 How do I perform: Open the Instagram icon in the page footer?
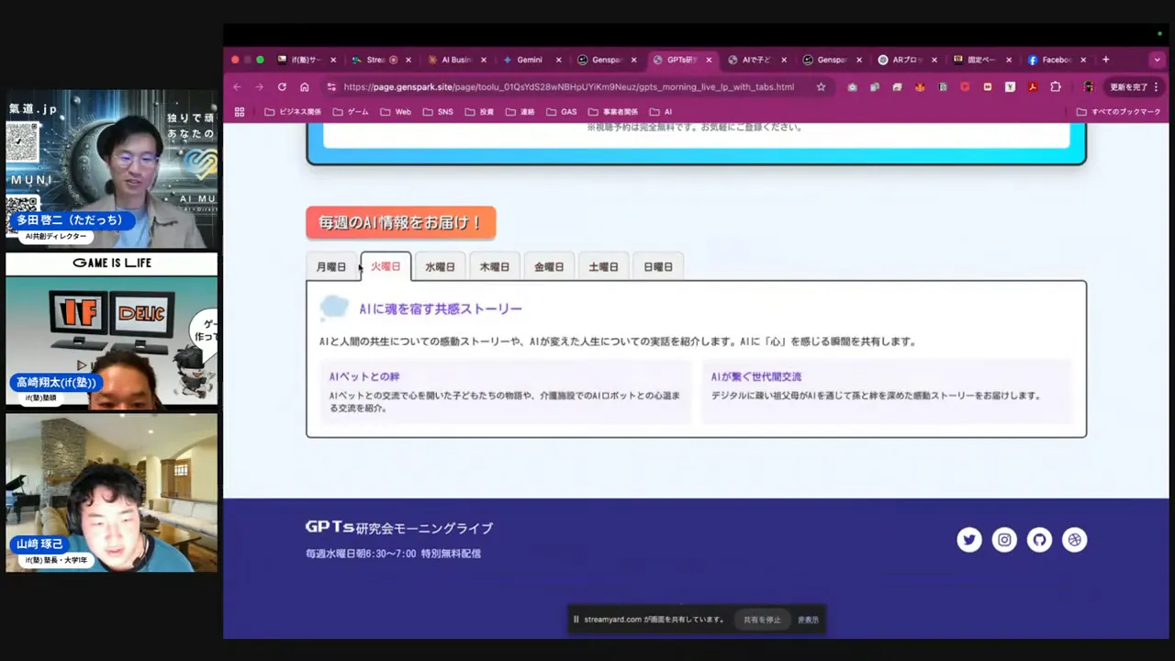pyautogui.click(x=1004, y=540)
